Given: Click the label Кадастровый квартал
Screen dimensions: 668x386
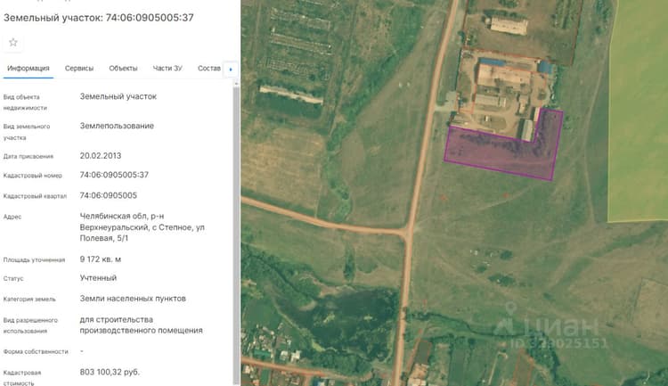Looking at the screenshot, I should 35,196.
